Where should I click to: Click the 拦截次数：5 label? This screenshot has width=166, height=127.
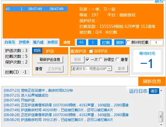point(16,56)
